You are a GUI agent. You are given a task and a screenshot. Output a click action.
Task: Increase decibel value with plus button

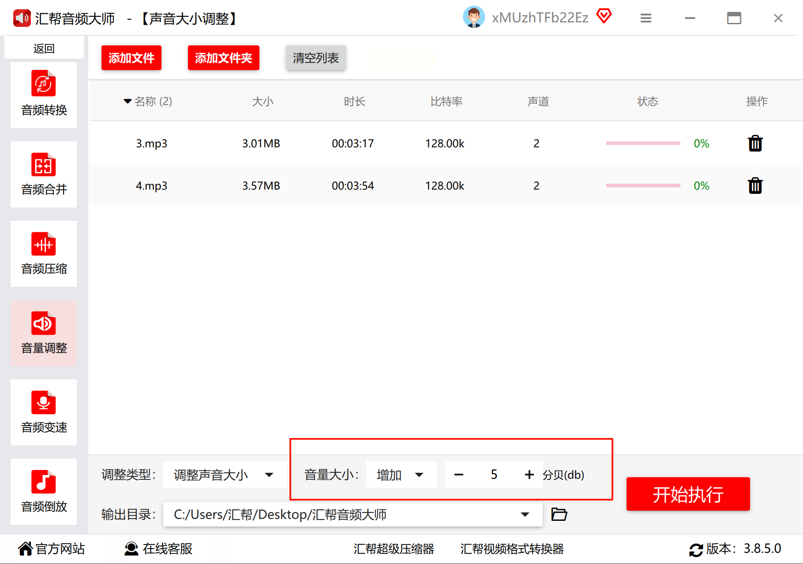click(x=529, y=475)
